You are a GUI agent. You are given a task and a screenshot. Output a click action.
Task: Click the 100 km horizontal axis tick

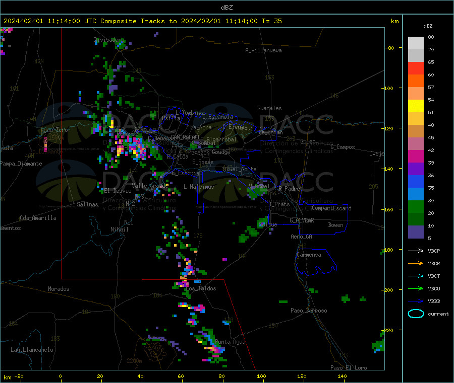(x=261, y=376)
